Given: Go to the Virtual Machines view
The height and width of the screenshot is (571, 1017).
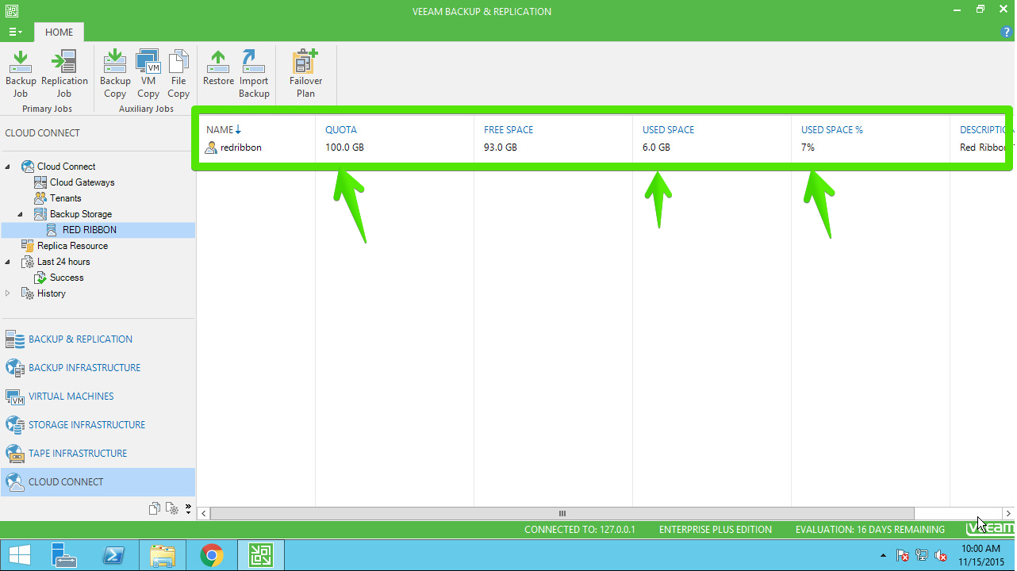Looking at the screenshot, I should click(98, 397).
